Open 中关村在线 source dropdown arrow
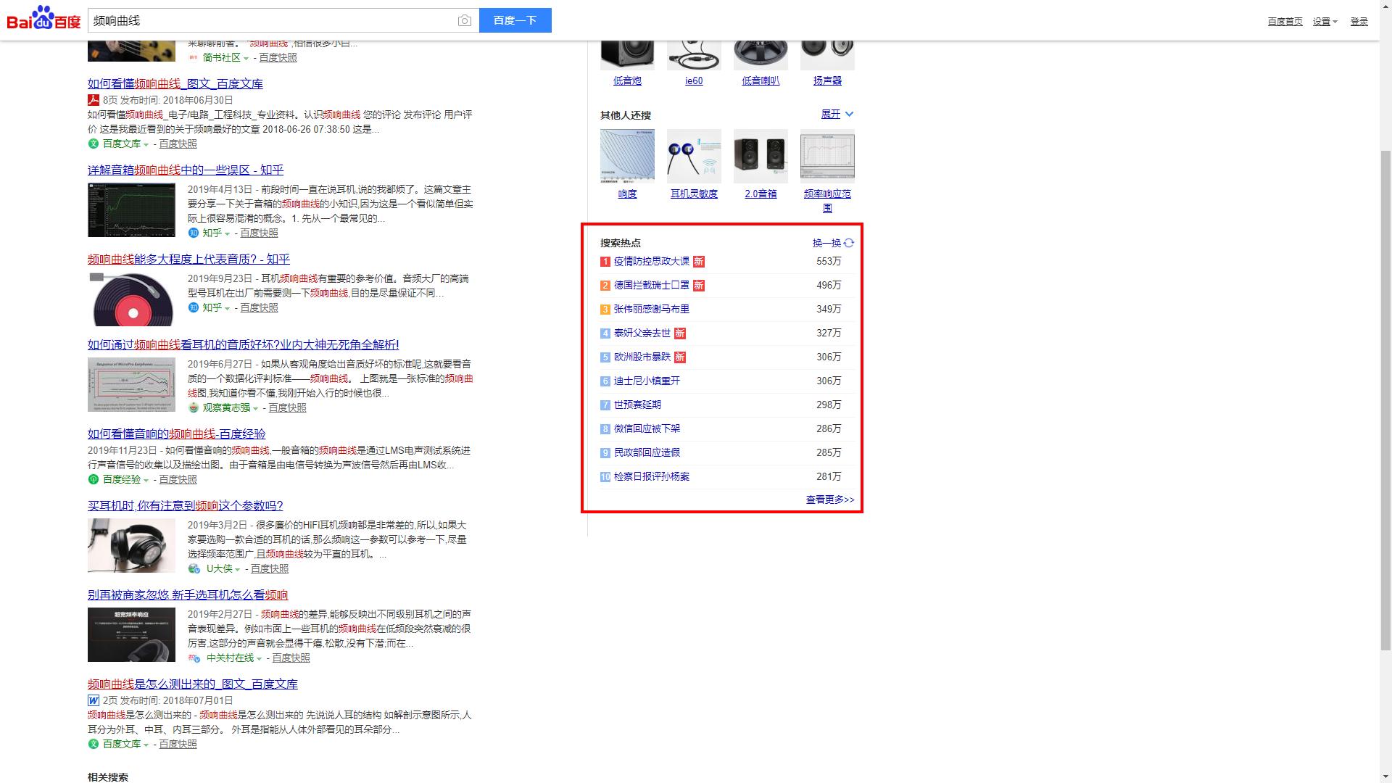Image resolution: width=1392 pixels, height=783 pixels. click(x=259, y=658)
